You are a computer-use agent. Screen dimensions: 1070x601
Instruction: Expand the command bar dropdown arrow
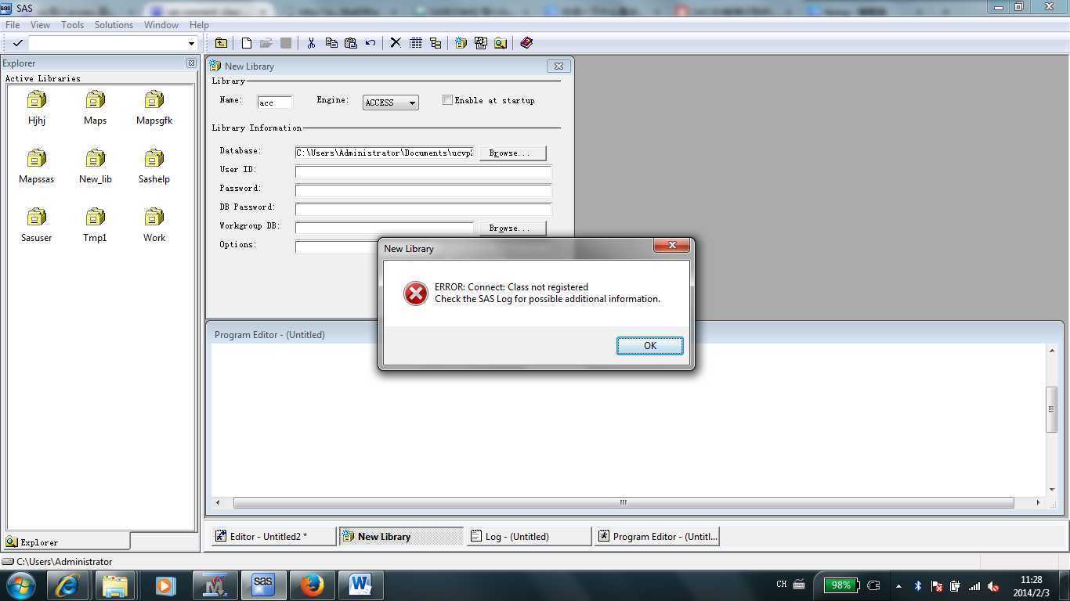(x=191, y=43)
